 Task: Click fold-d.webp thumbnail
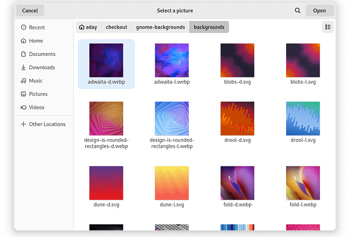(237, 183)
